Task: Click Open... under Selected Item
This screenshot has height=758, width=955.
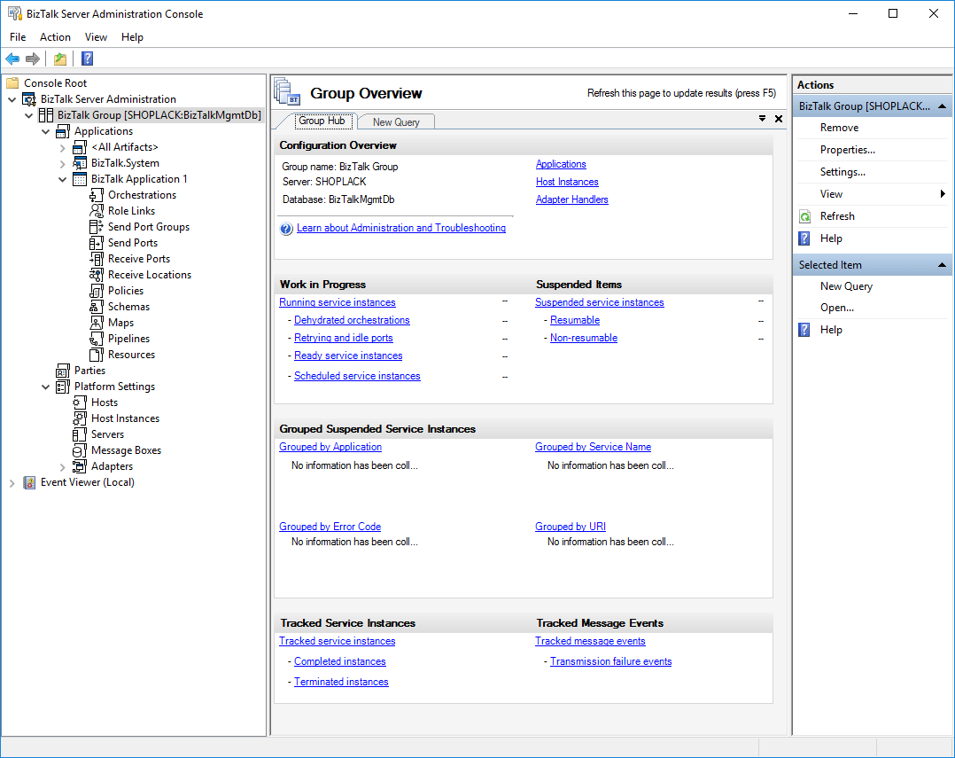Action: click(837, 308)
